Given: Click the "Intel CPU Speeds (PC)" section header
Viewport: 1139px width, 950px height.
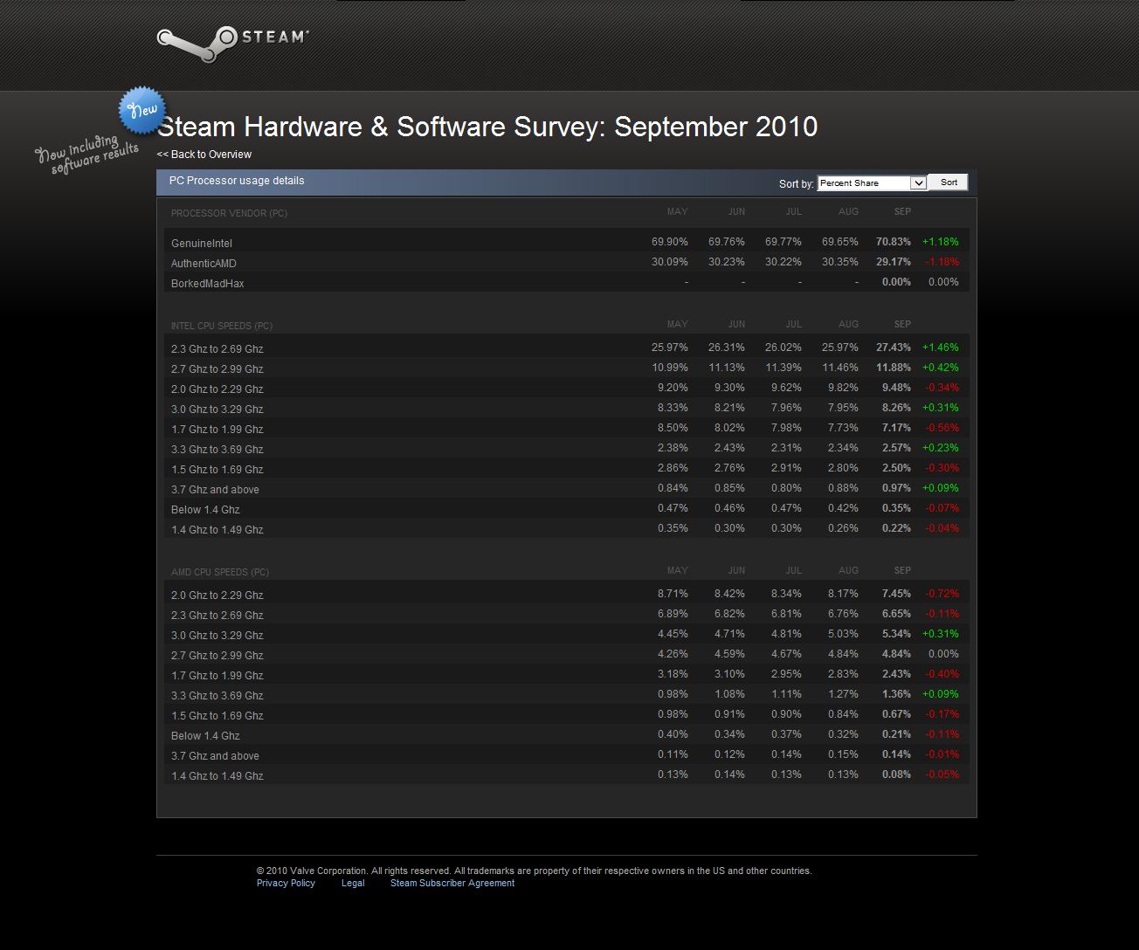Looking at the screenshot, I should point(222,326).
